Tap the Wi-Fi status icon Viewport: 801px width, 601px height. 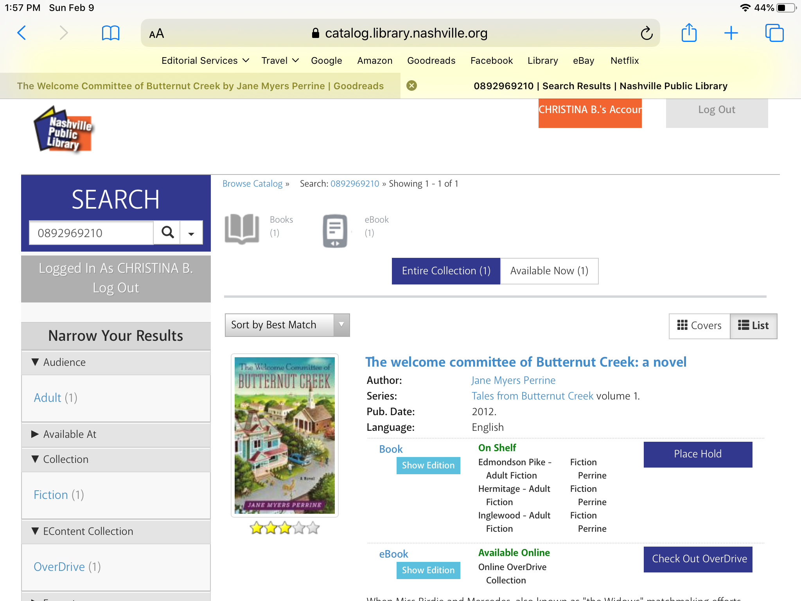745,8
